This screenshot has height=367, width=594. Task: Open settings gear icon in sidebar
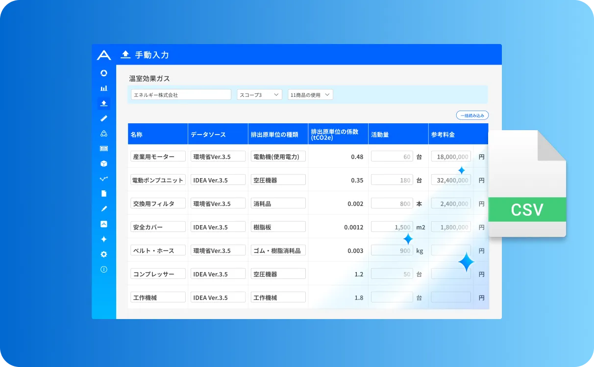(103, 254)
